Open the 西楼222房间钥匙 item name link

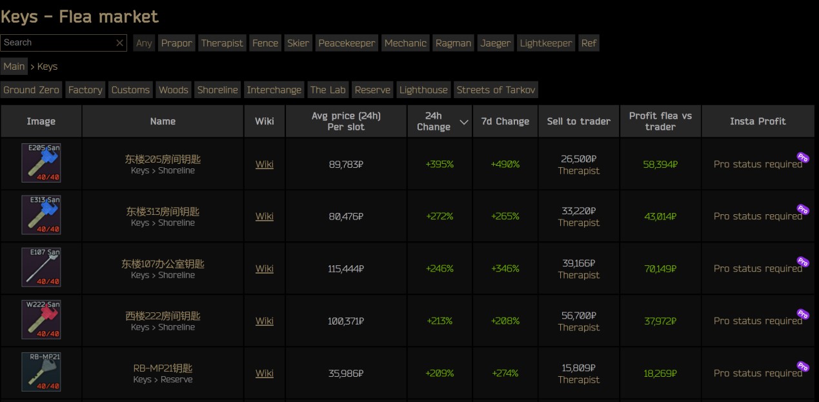tap(163, 316)
